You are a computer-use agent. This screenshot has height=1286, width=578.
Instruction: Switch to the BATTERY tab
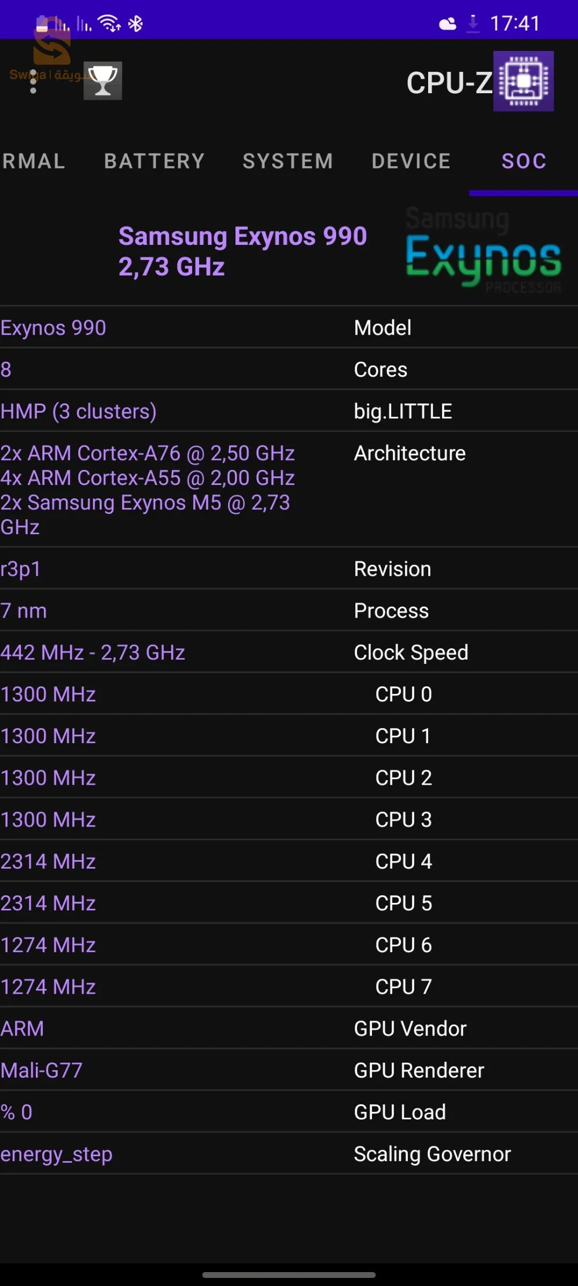tap(154, 161)
